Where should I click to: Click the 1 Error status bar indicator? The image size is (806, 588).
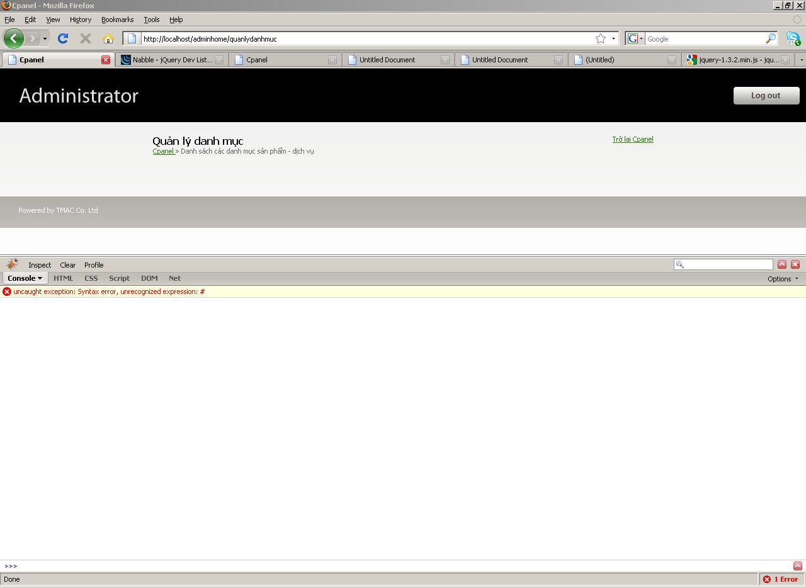pos(780,579)
